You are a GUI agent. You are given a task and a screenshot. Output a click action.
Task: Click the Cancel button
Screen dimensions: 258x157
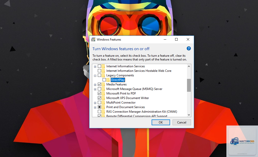[x=182, y=122]
